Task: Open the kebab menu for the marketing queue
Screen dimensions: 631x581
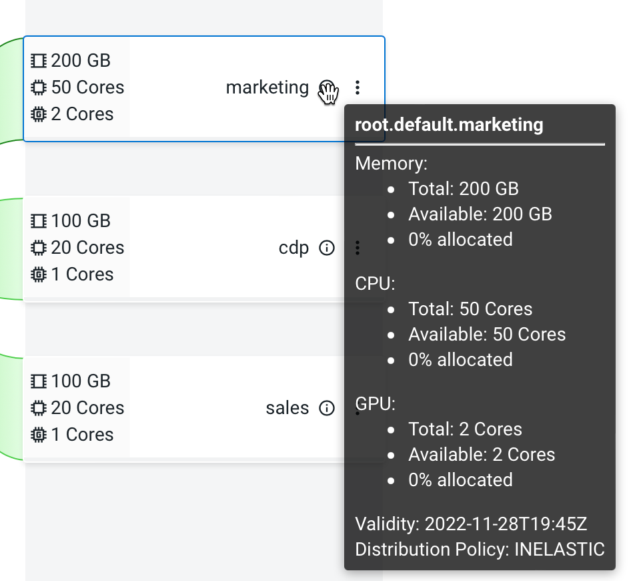Action: (x=358, y=87)
